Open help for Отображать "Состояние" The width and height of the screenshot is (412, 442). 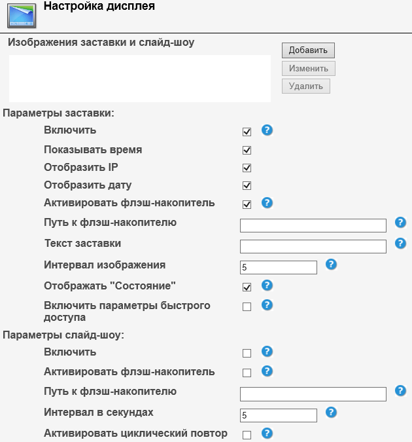click(x=267, y=285)
